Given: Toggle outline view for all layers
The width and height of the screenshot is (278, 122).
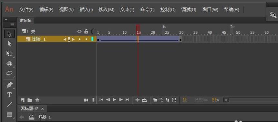Looking at the screenshot, I should [92, 32].
